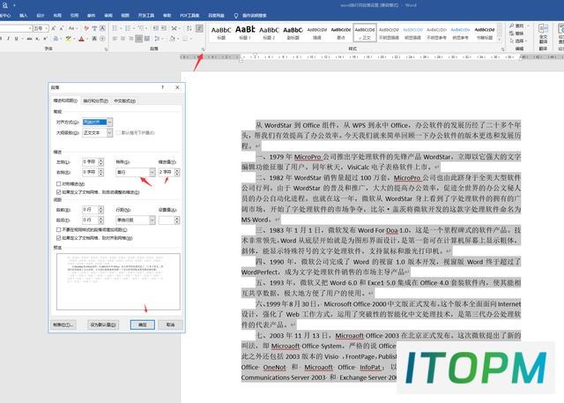Click the Bullets list icon

coord(115,28)
